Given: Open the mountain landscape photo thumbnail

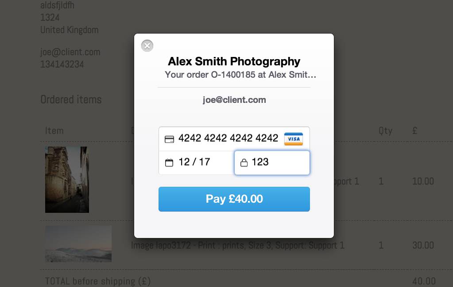Looking at the screenshot, I should [x=78, y=244].
